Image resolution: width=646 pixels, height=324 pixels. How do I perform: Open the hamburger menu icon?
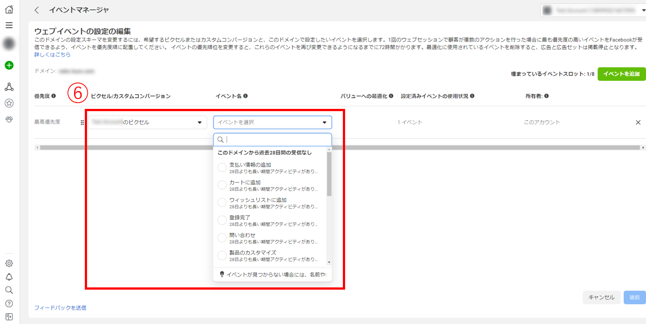(9, 25)
